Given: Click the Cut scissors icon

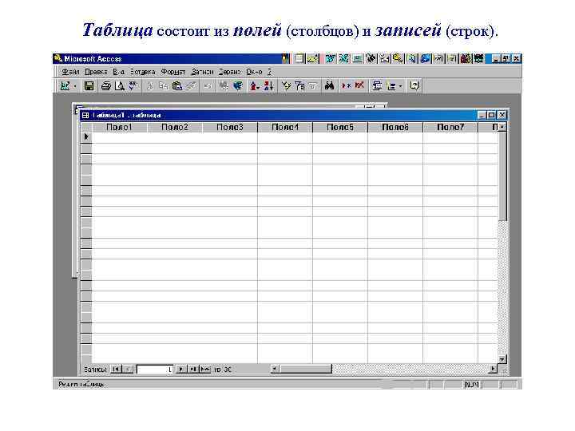Looking at the screenshot, I should click(x=150, y=86).
